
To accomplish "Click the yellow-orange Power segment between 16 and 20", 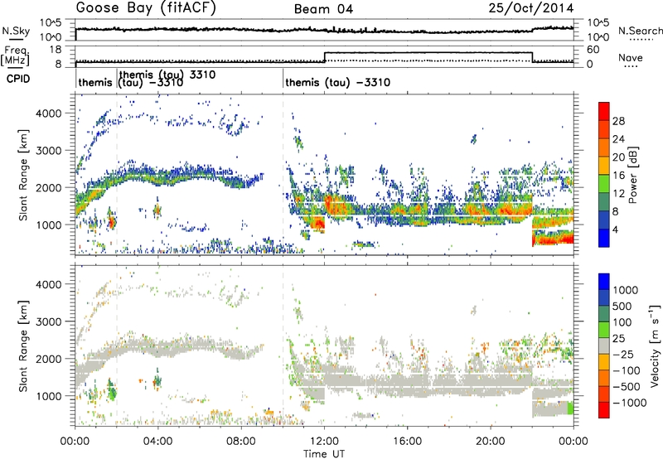I will click(604, 166).
